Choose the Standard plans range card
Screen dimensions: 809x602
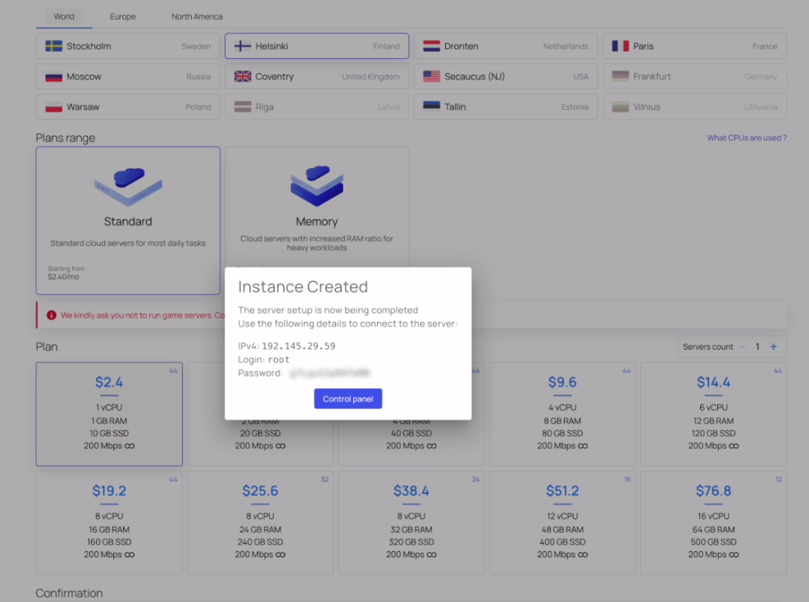tap(128, 220)
